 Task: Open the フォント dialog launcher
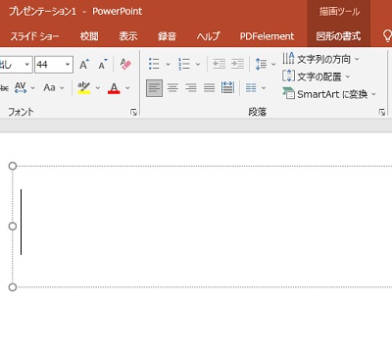click(133, 112)
